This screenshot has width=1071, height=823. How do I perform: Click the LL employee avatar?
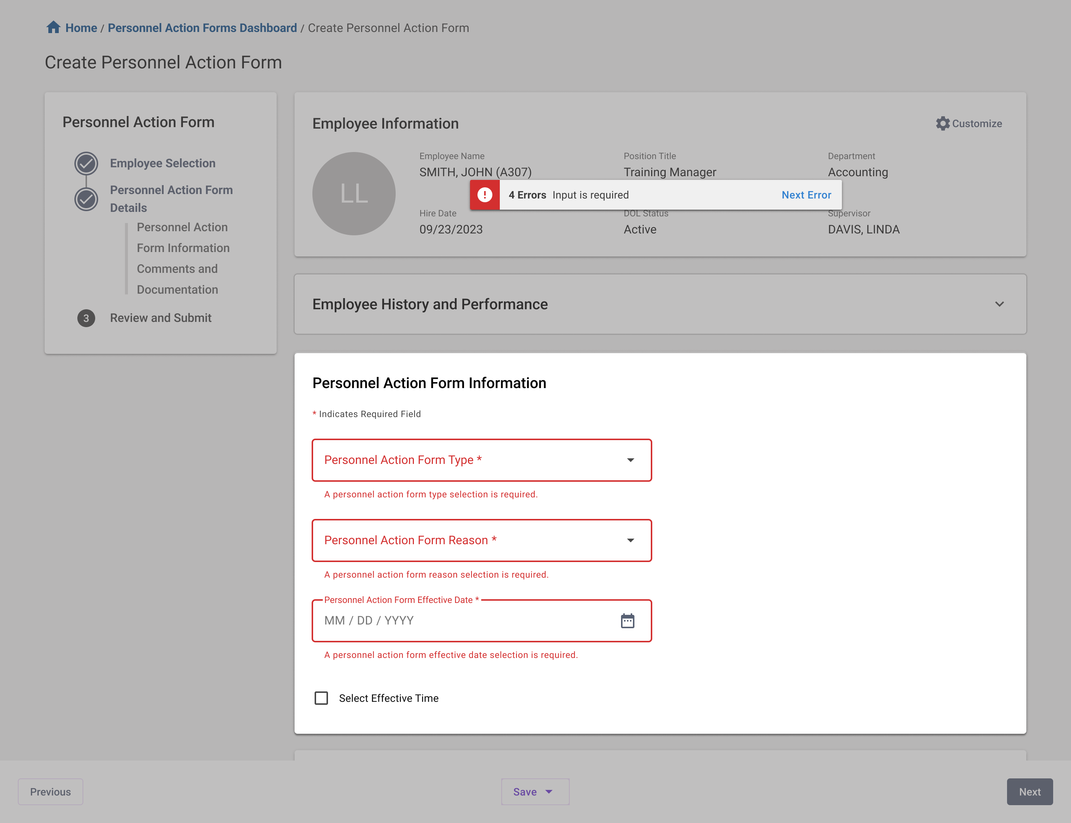point(354,194)
